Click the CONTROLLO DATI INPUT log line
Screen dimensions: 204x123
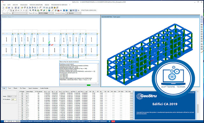click(67, 64)
